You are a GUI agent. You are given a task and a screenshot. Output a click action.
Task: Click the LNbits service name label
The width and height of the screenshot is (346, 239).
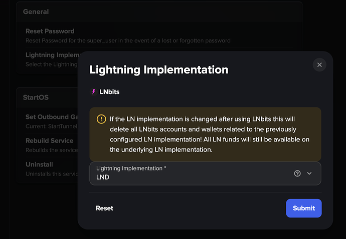click(109, 92)
